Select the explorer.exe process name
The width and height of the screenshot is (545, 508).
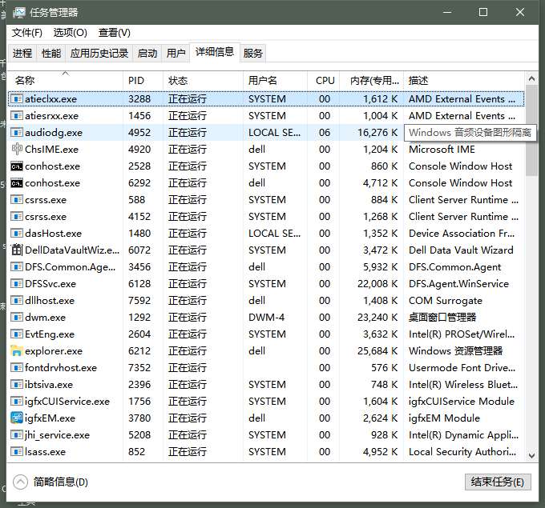pos(54,351)
